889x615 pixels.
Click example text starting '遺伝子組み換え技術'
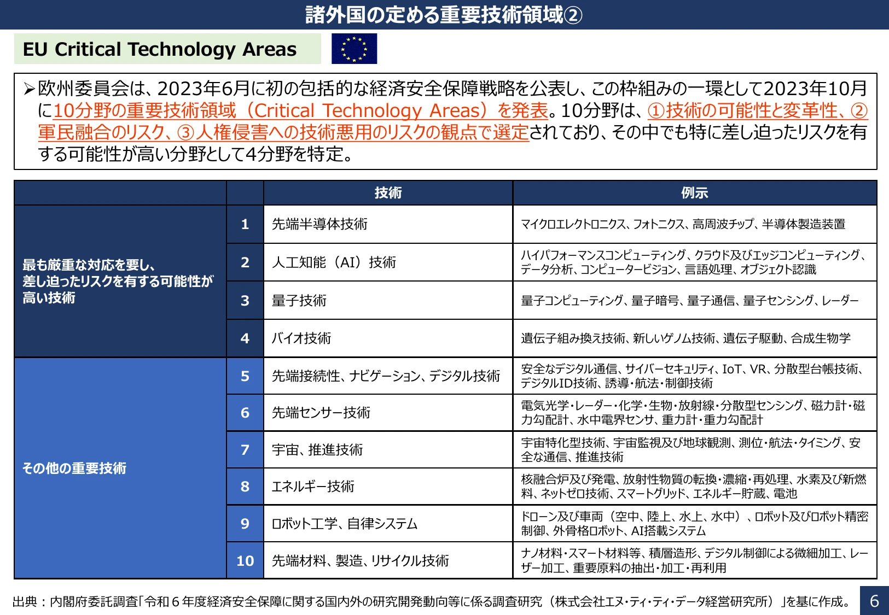click(685, 338)
